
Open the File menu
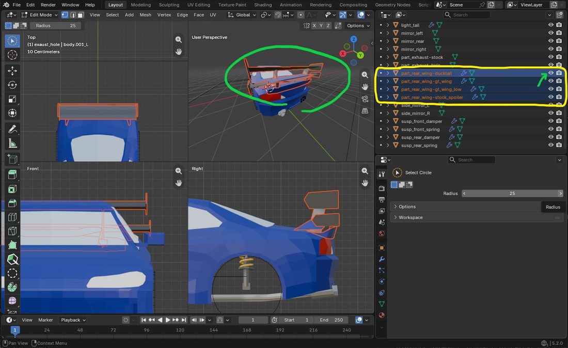(x=17, y=5)
